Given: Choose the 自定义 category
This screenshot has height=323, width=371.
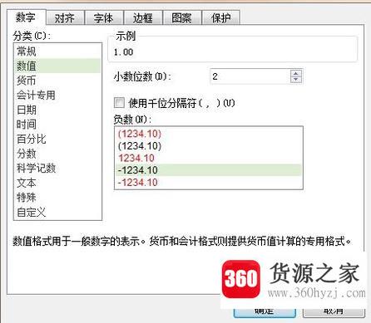Looking at the screenshot, I should click(57, 213).
